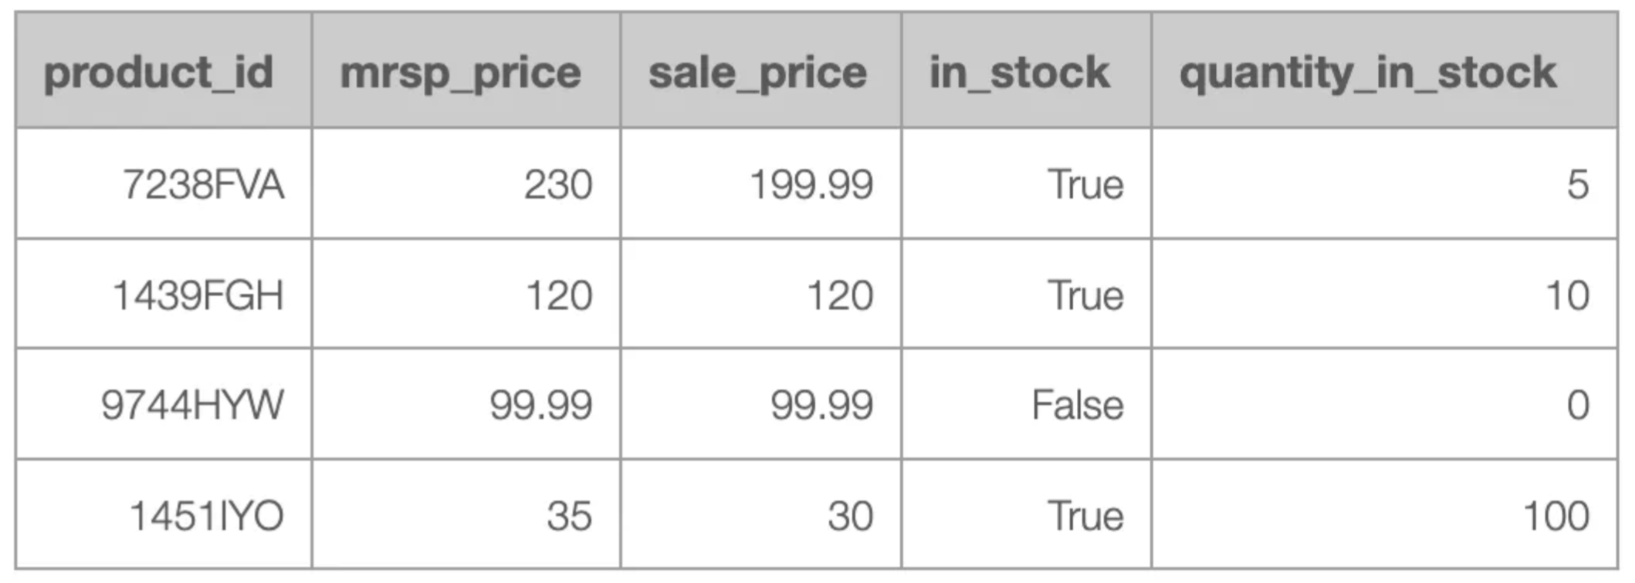
Task: Click the sale_price value 30
Action: [850, 516]
